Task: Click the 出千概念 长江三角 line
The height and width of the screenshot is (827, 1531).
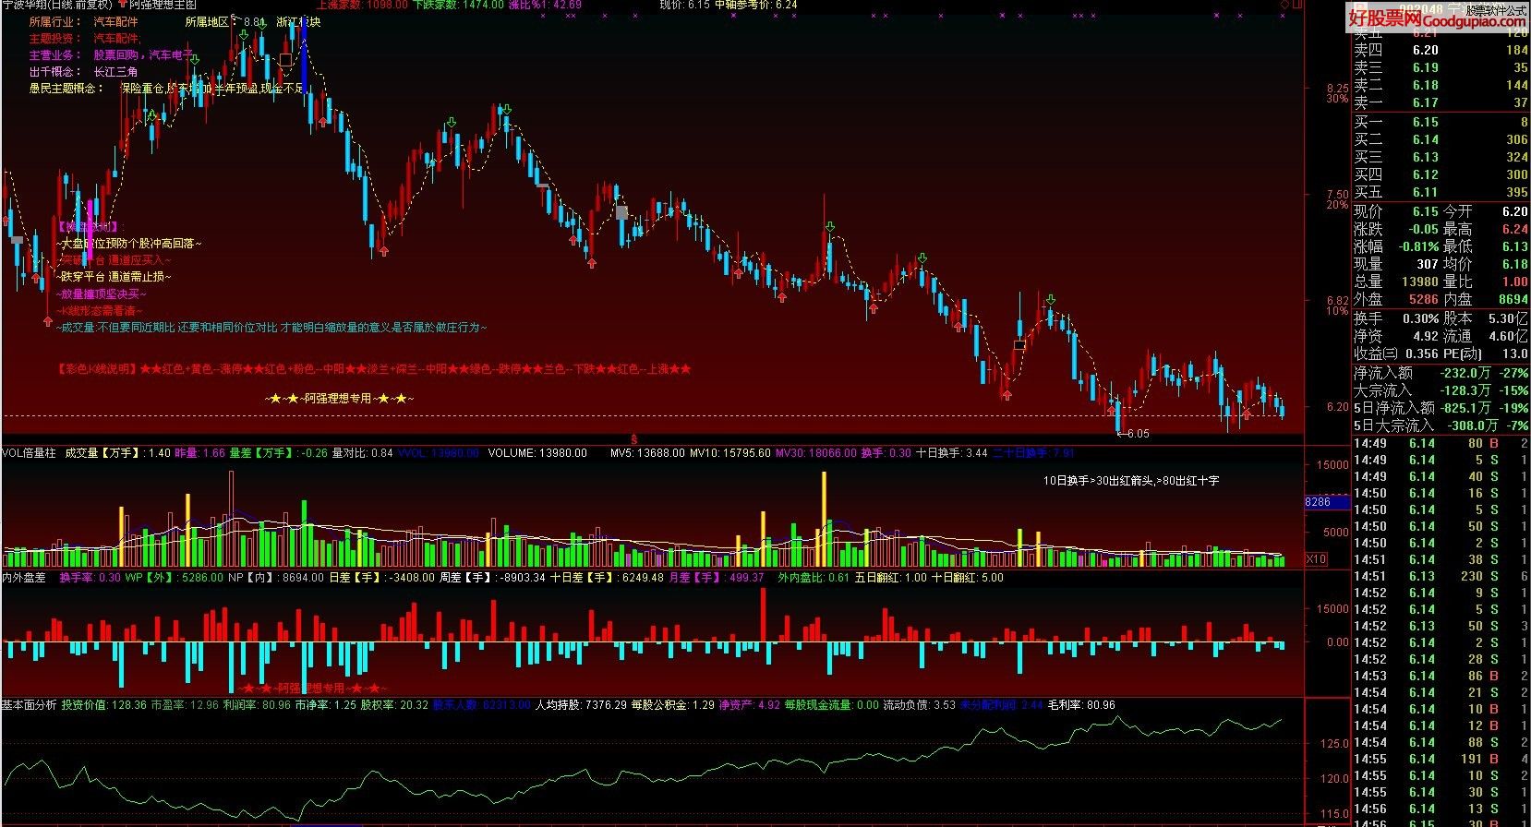Action: click(83, 72)
